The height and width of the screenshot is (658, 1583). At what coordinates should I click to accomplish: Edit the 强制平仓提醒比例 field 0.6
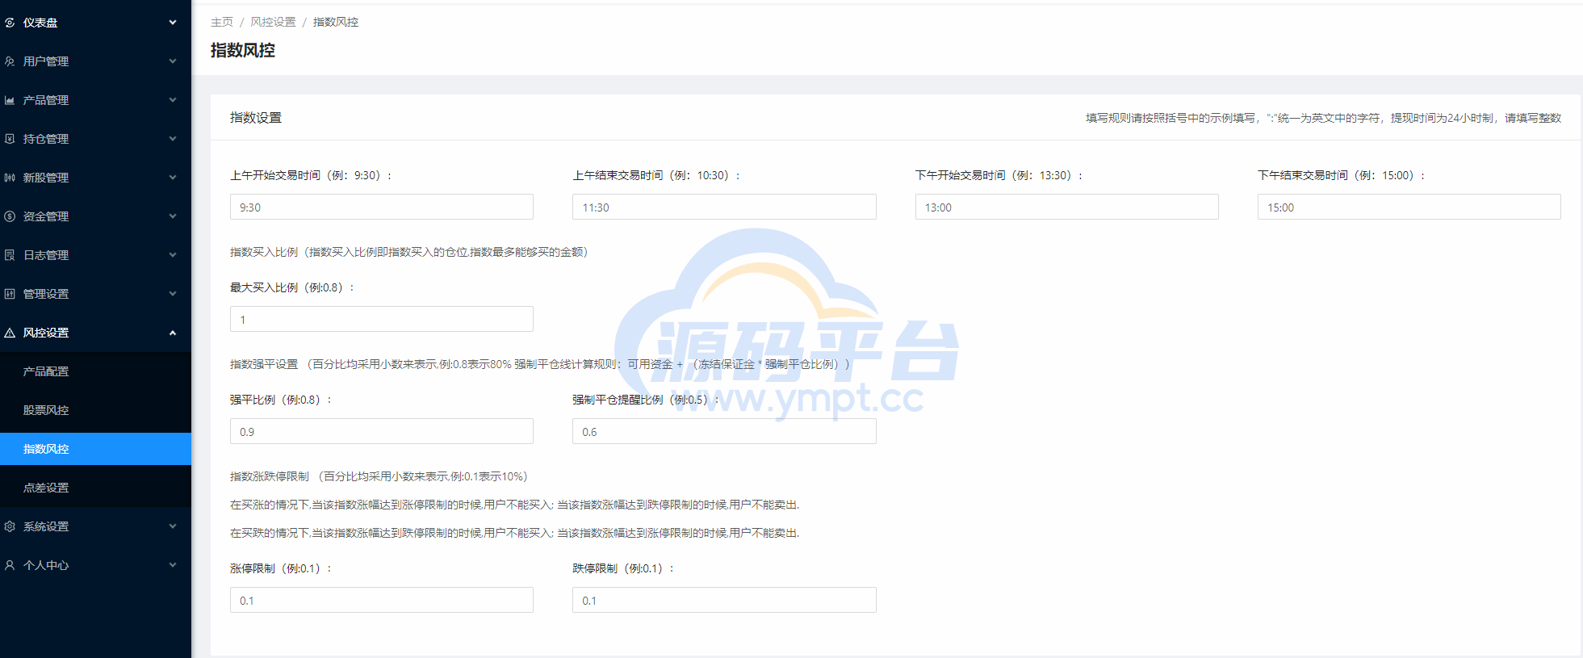(724, 431)
